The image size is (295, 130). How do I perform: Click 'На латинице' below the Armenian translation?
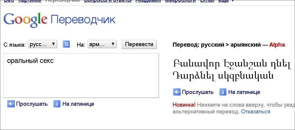(x=244, y=92)
